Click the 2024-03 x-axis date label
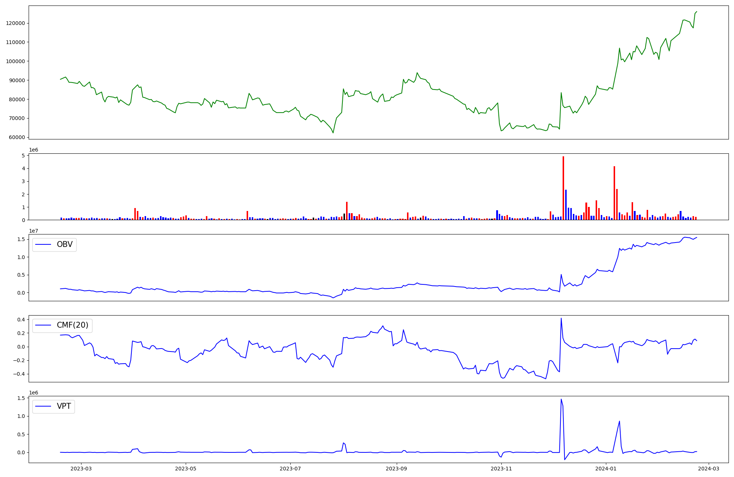 (x=708, y=469)
